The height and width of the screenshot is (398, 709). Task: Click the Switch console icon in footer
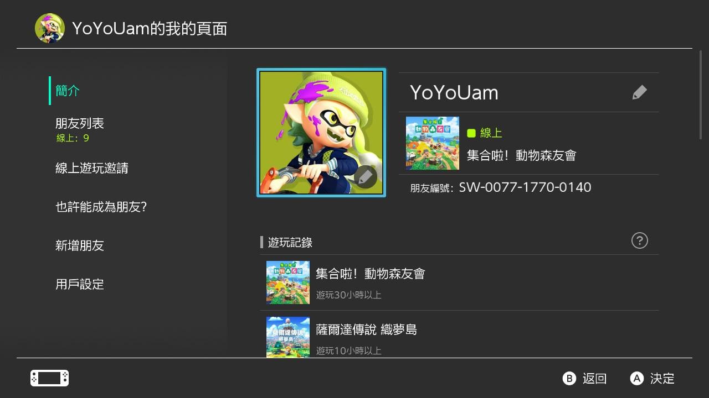pyautogui.click(x=49, y=378)
